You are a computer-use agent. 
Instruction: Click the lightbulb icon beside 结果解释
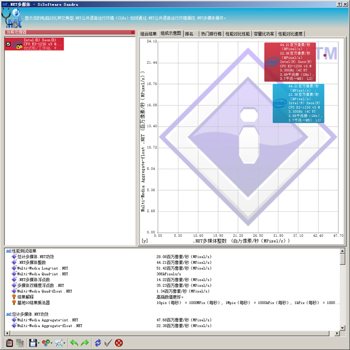click(x=14, y=297)
